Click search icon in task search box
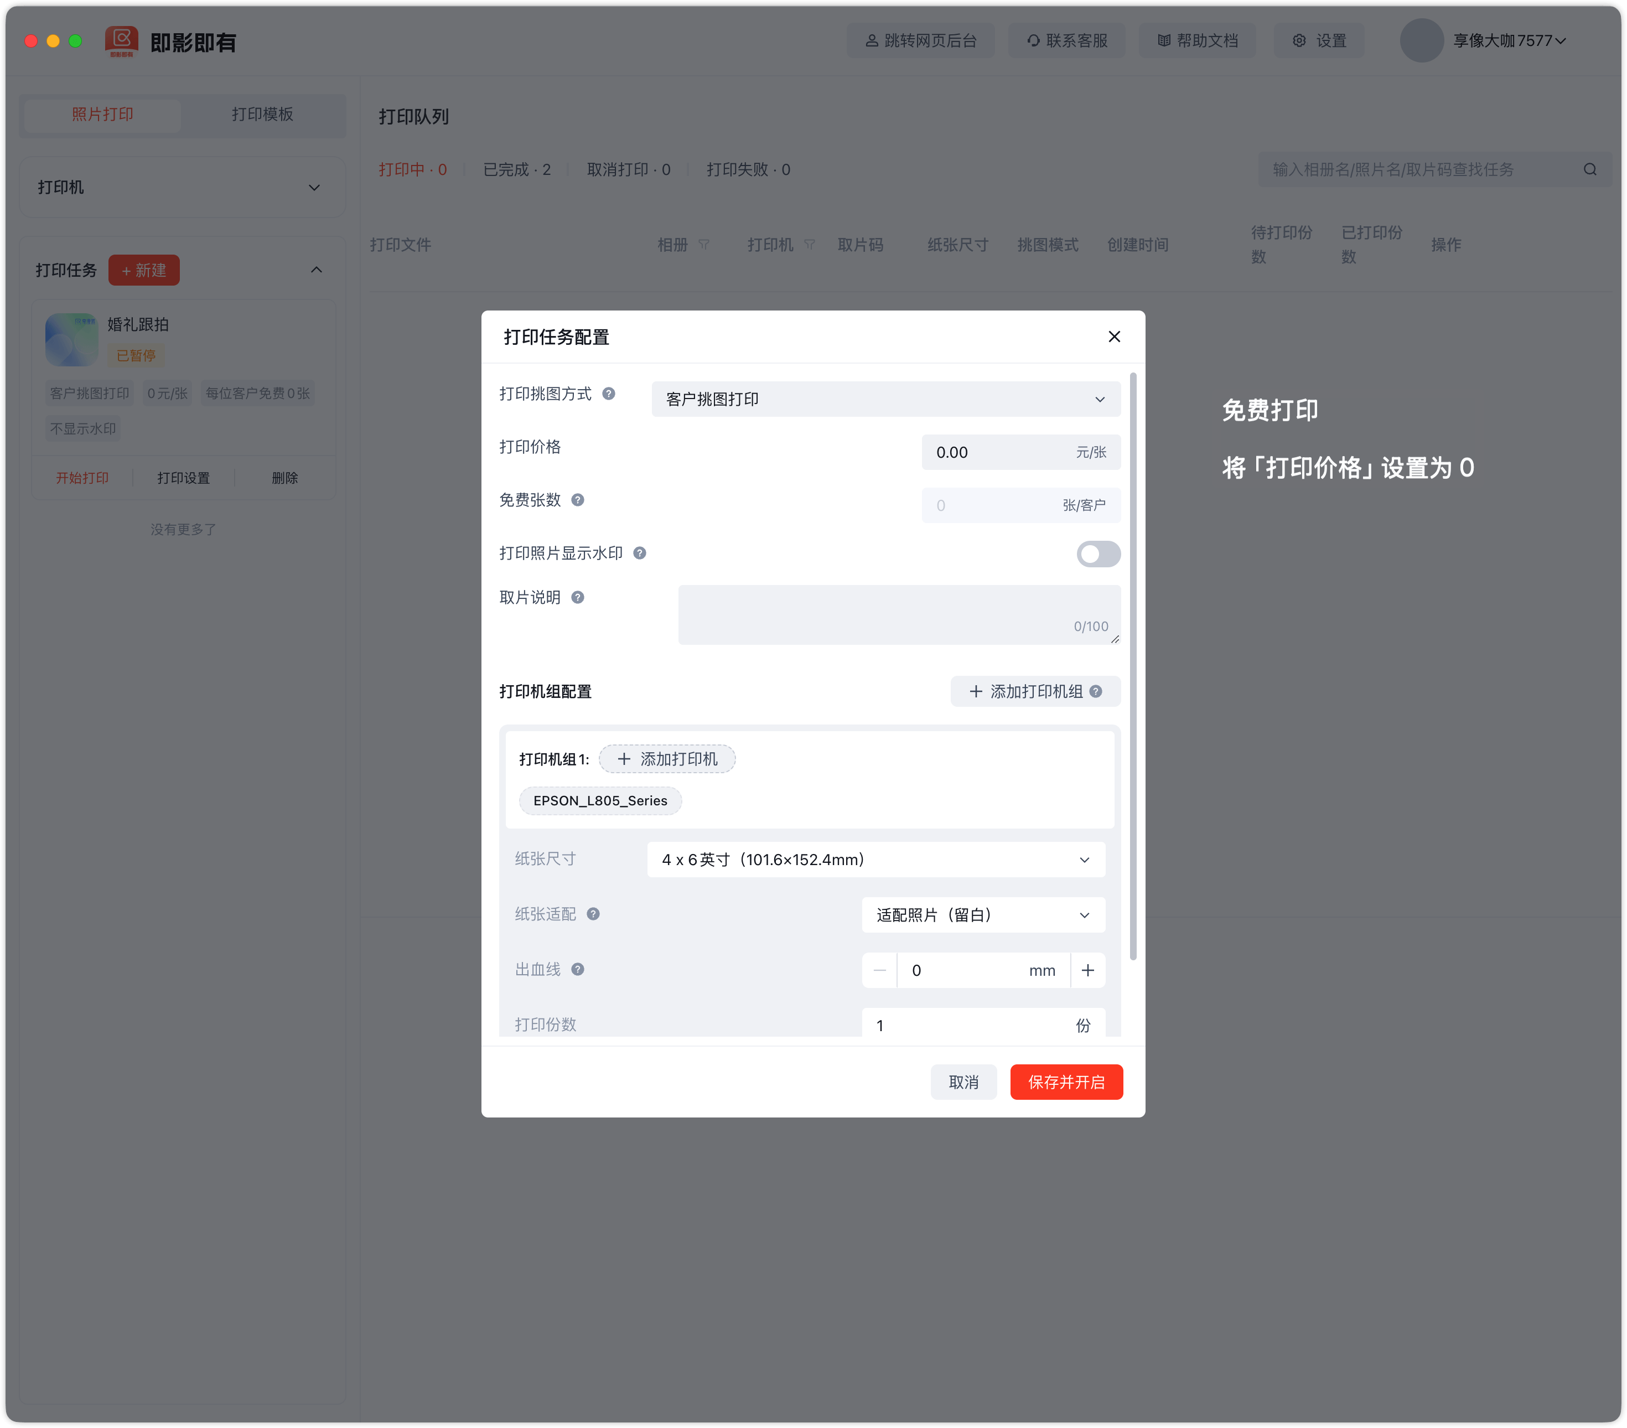 point(1589,169)
